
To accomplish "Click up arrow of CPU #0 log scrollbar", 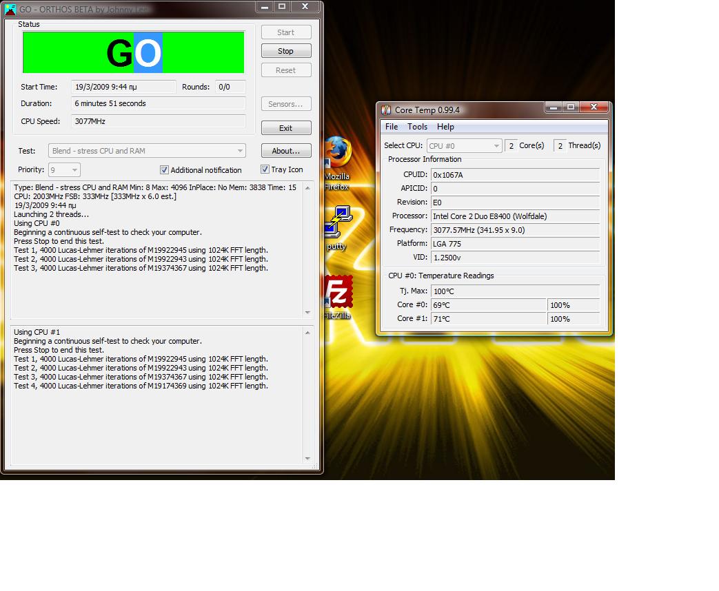I will tap(307, 188).
